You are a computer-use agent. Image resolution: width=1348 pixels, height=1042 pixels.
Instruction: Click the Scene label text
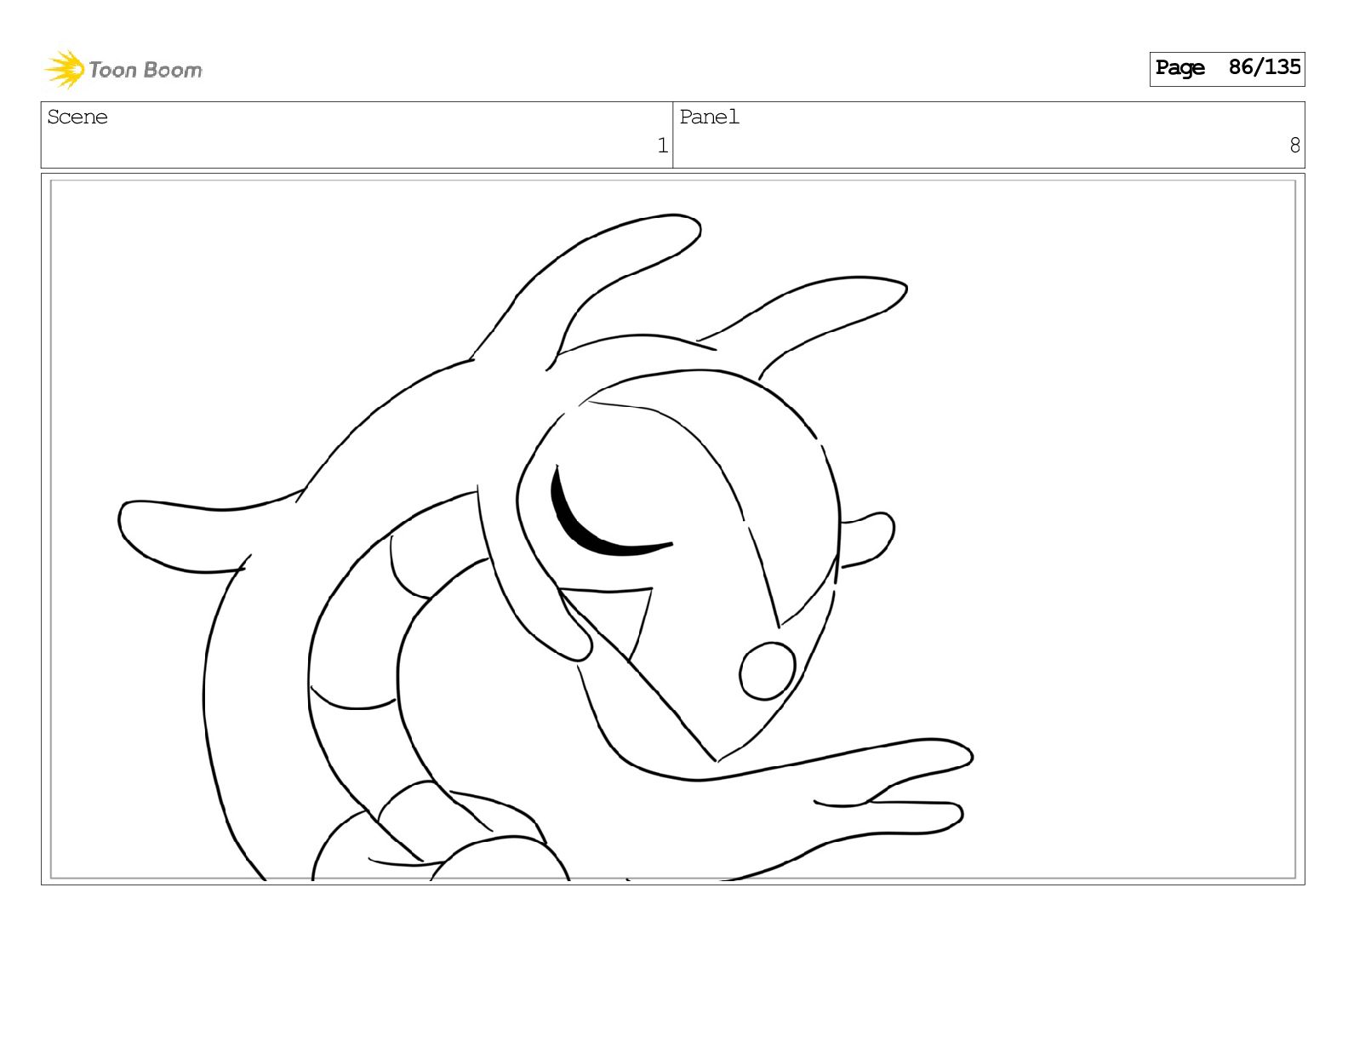(x=77, y=117)
